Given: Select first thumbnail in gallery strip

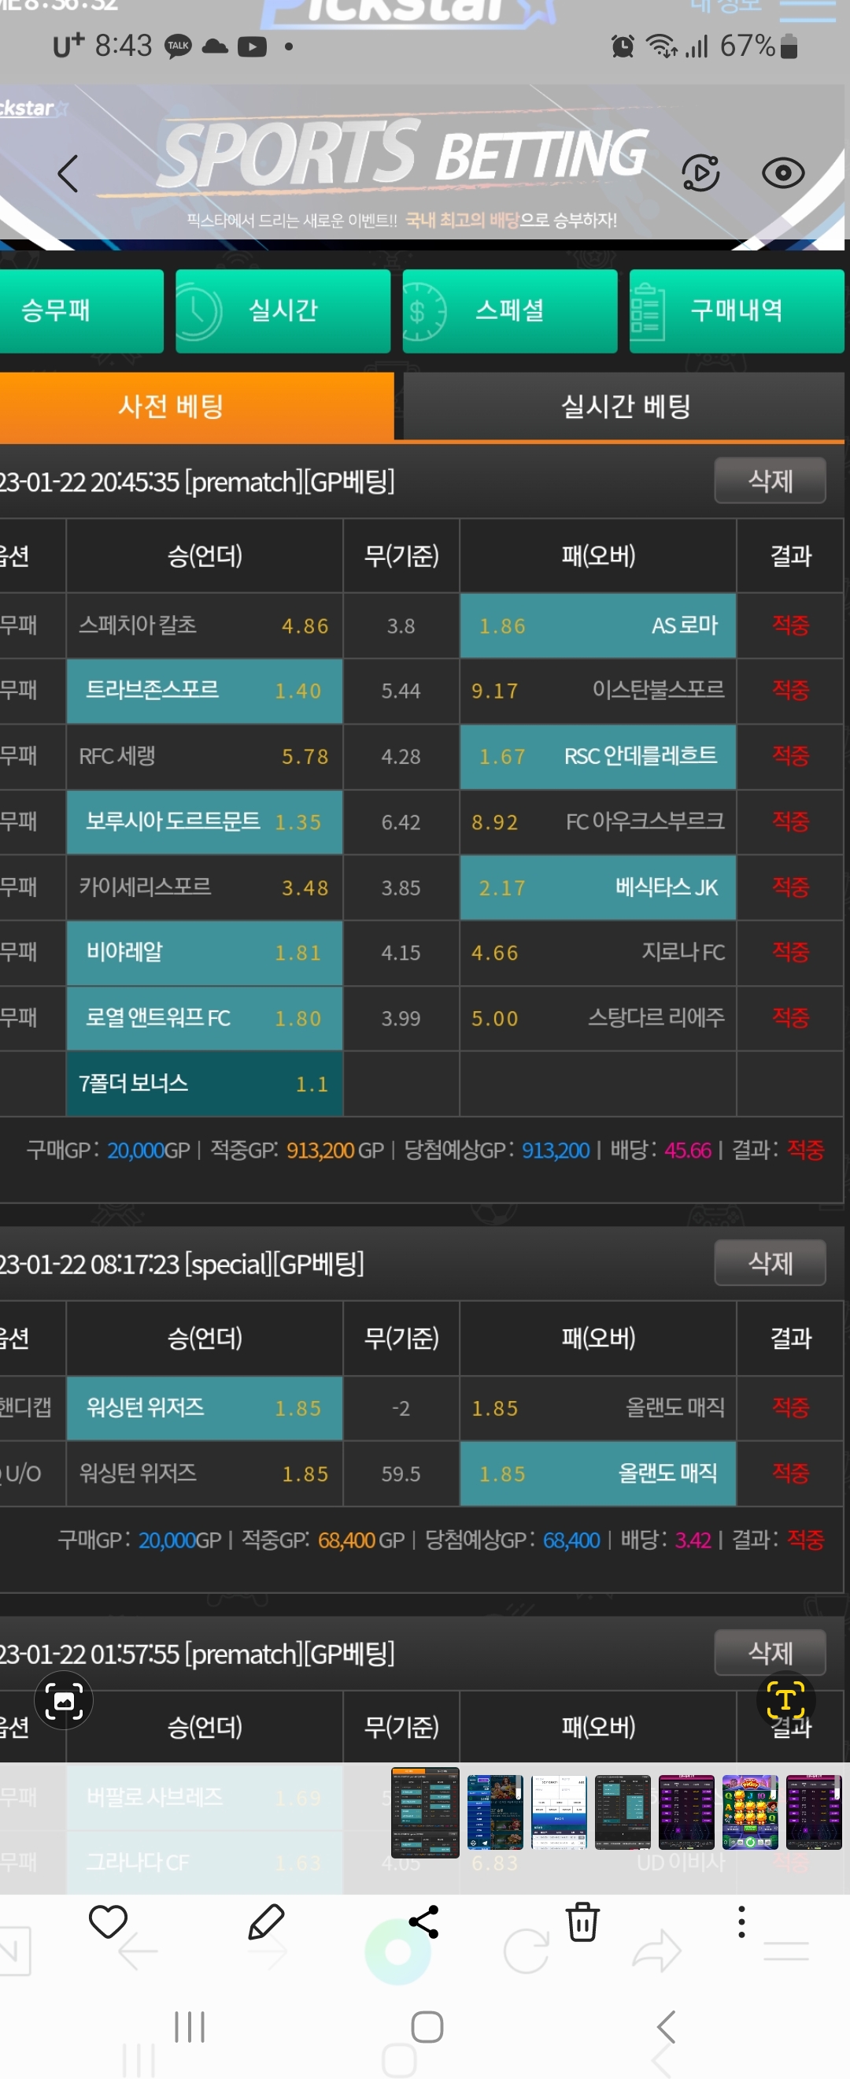Looking at the screenshot, I should pyautogui.click(x=425, y=1812).
